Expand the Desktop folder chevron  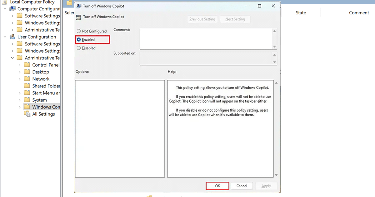coord(20,72)
